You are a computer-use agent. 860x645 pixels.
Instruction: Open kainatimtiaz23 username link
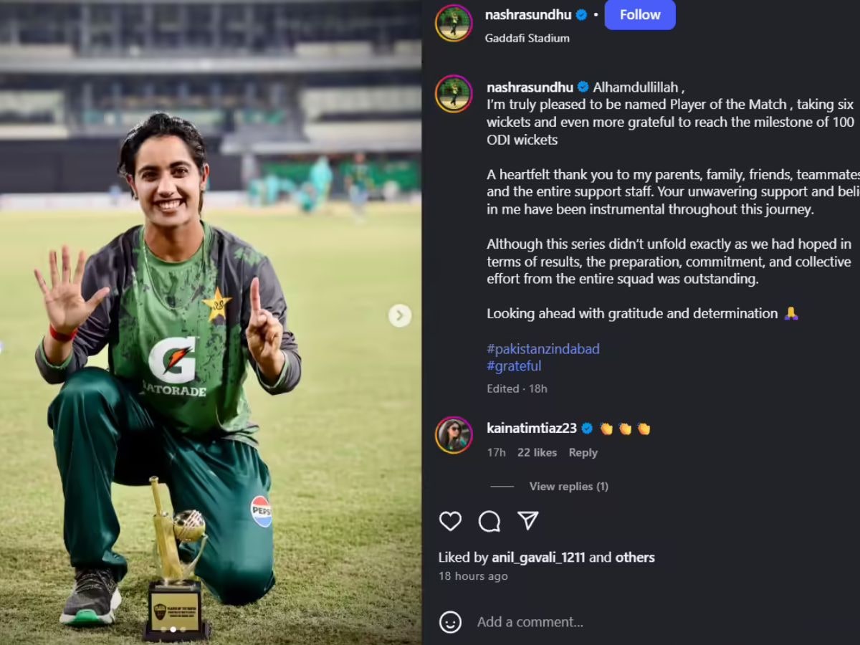532,428
